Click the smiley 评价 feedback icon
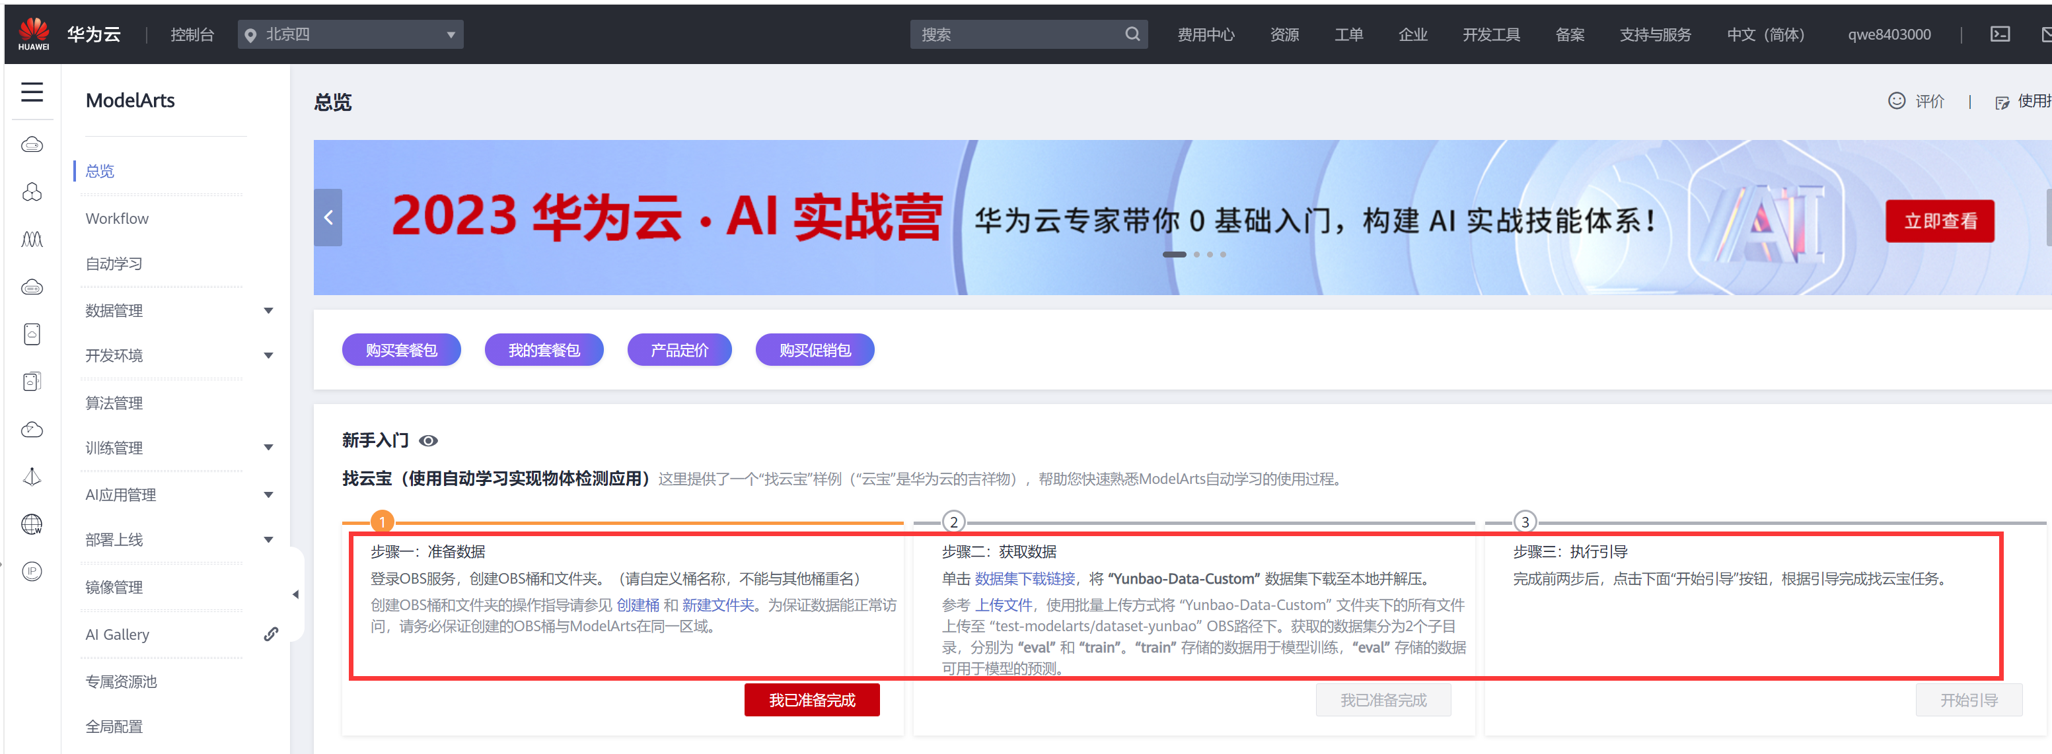Image resolution: width=2052 pixels, height=754 pixels. pyautogui.click(x=1897, y=101)
